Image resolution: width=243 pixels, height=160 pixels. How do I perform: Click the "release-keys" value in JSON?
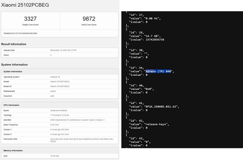click(156, 125)
